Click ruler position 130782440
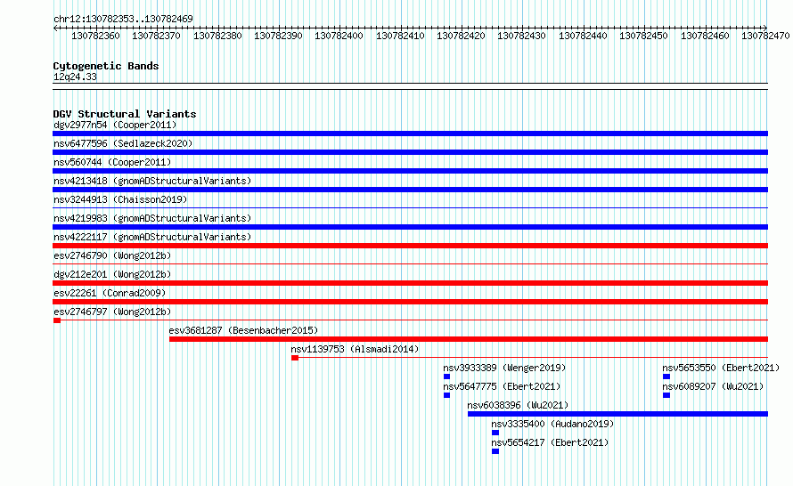 (583, 36)
